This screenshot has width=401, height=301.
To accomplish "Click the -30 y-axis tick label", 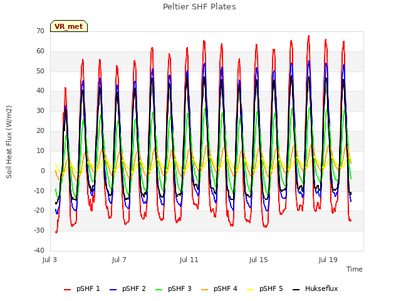I will click(39, 230).
